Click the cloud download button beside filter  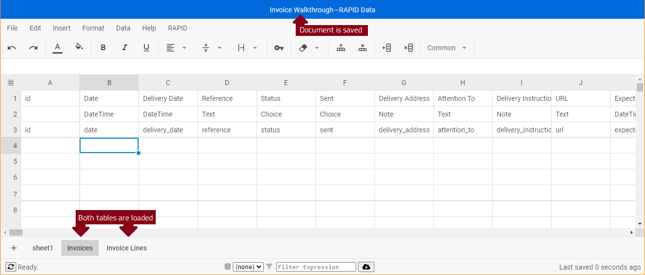[x=366, y=267]
